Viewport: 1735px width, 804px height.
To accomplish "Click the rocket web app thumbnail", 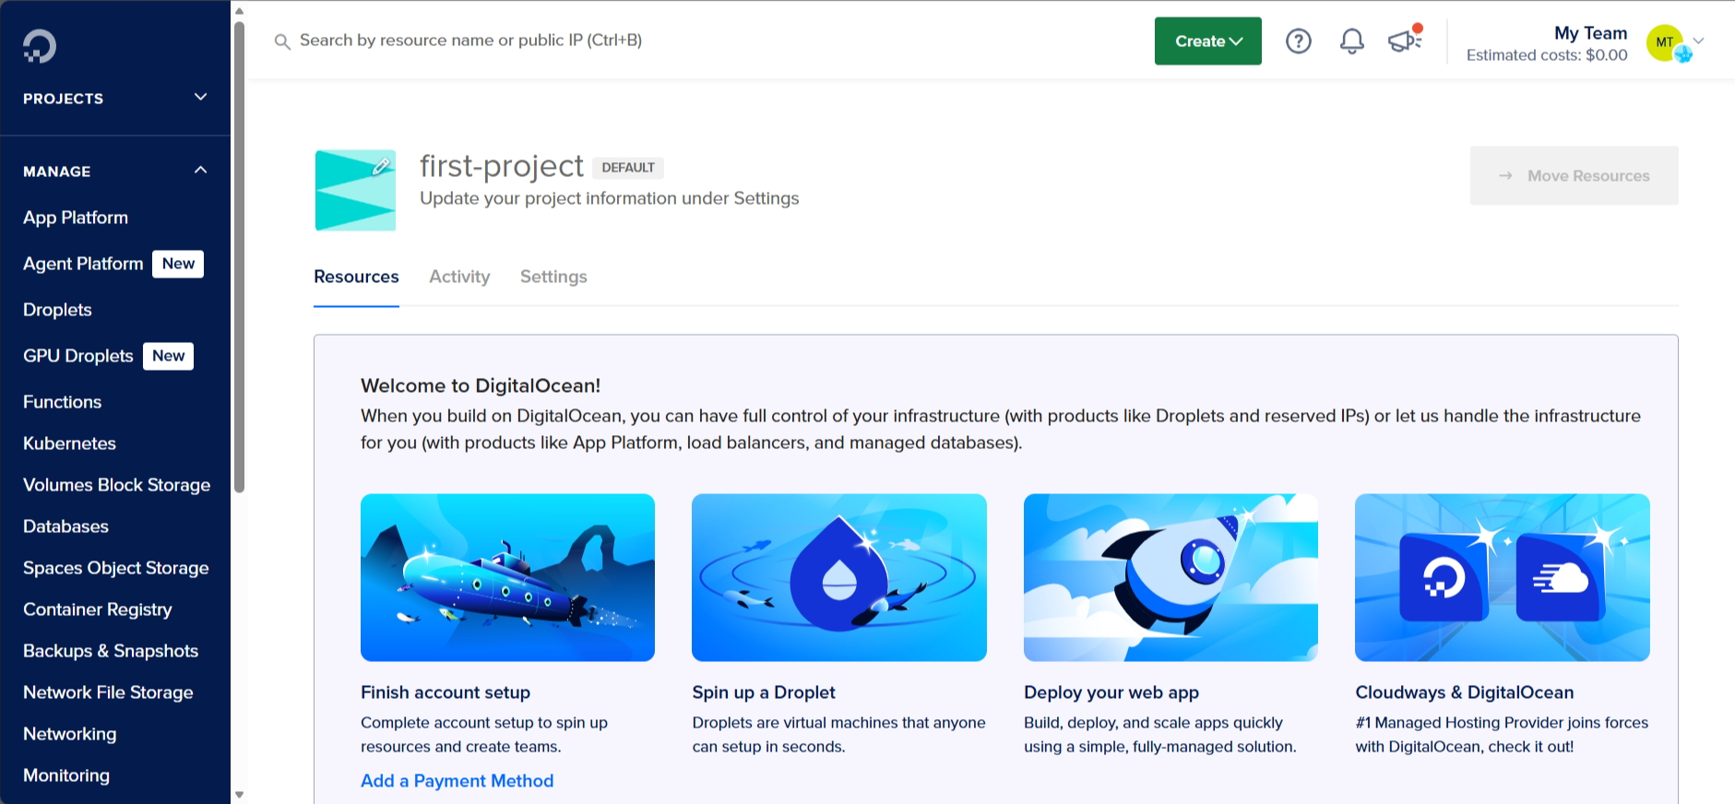I will click(1171, 577).
